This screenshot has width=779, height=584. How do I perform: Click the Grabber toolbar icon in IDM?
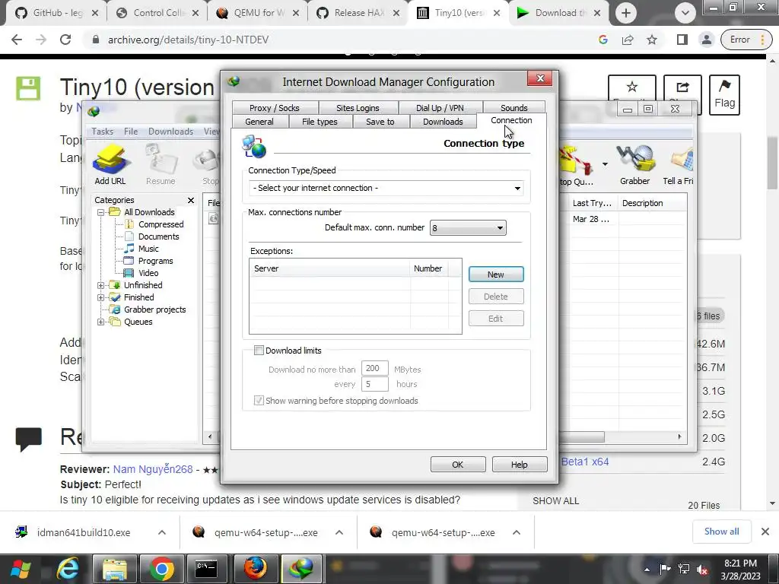(634, 164)
